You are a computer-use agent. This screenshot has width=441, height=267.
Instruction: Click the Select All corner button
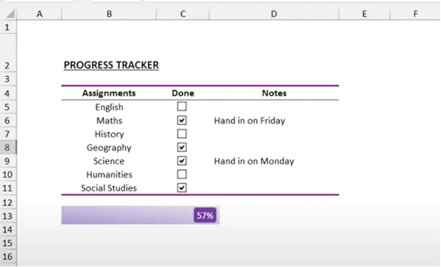tap(7, 13)
